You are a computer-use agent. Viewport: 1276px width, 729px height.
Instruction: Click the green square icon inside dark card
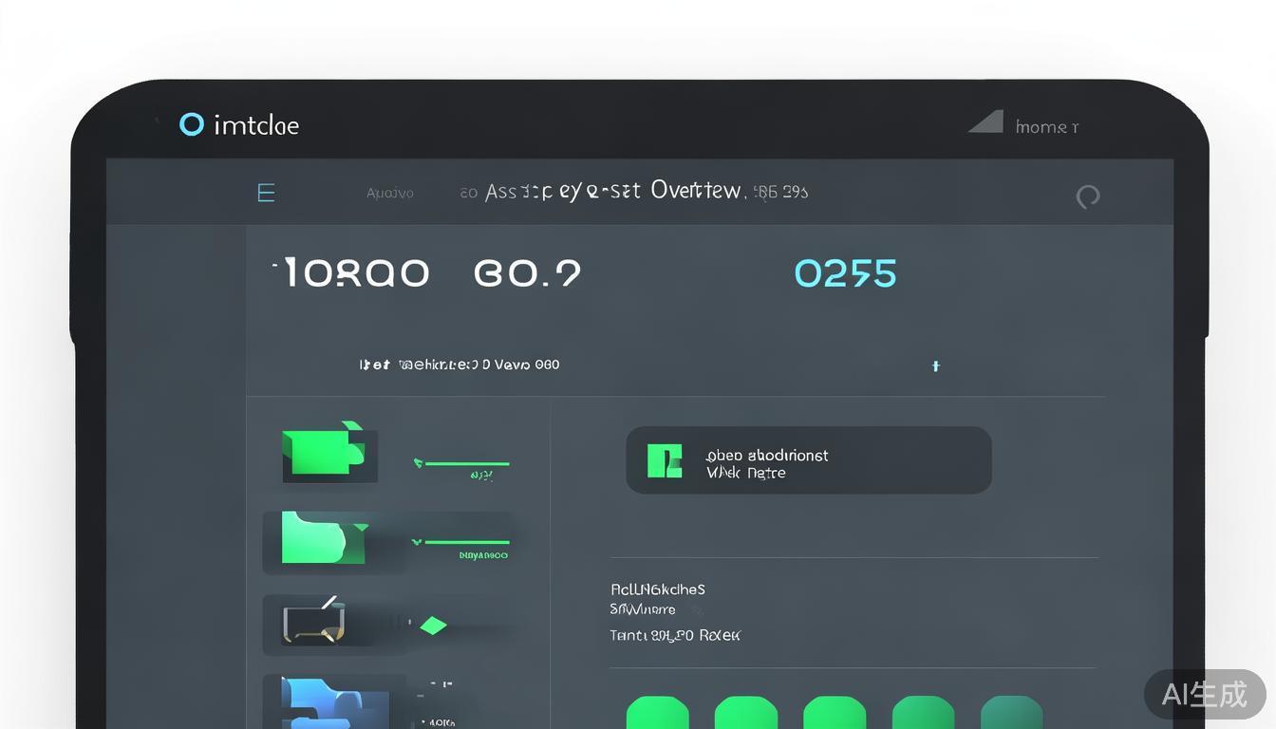(665, 460)
